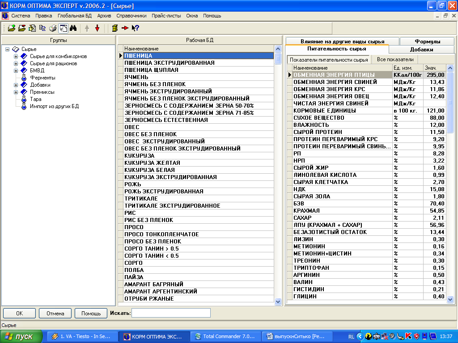Image resolution: width=458 pixels, height=343 pixels.
Task: Toggle the window layout toolbar icon
Action: (64, 28)
